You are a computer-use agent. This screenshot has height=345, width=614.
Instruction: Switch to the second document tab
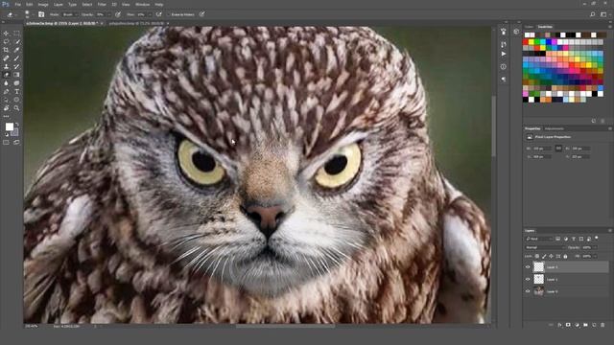coord(137,23)
